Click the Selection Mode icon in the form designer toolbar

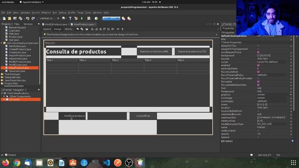click(x=78, y=29)
